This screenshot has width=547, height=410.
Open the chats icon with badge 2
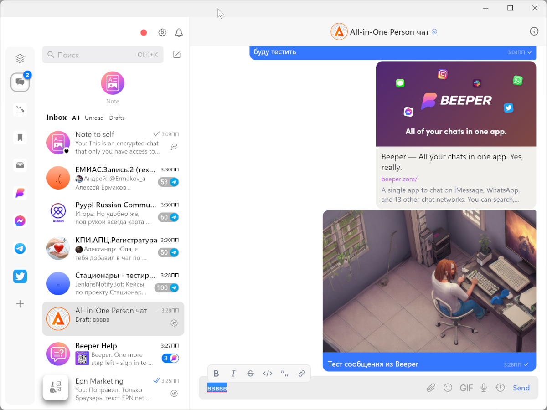click(x=20, y=82)
